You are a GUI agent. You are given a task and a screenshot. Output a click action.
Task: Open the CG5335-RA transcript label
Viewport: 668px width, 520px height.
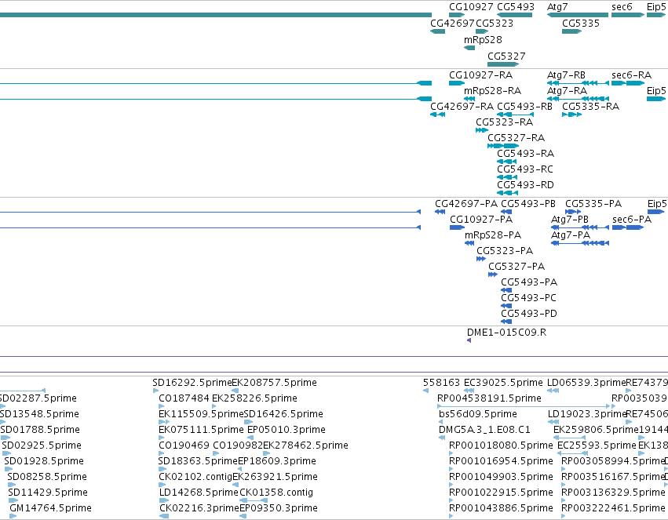pyautogui.click(x=591, y=107)
